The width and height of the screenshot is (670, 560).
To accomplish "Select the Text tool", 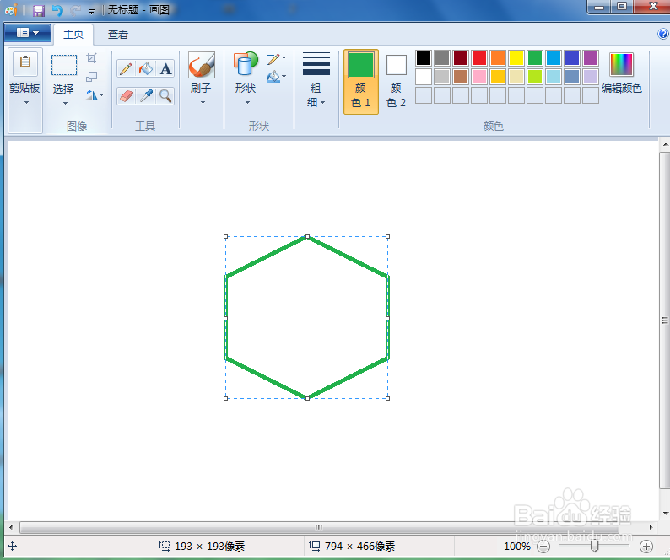I will 165,69.
